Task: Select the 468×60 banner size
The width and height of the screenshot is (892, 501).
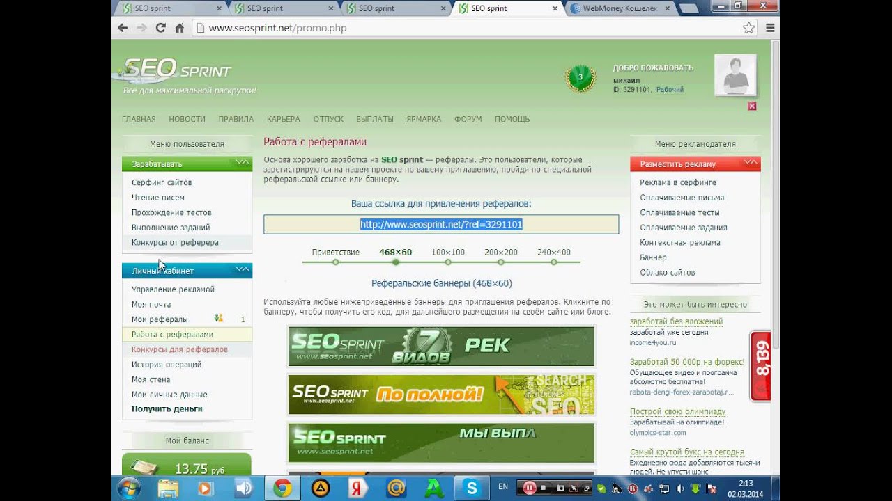Action: coord(396,252)
